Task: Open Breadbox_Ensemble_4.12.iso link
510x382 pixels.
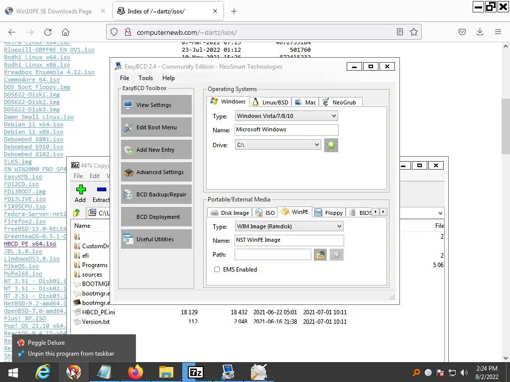Action: 49,72
